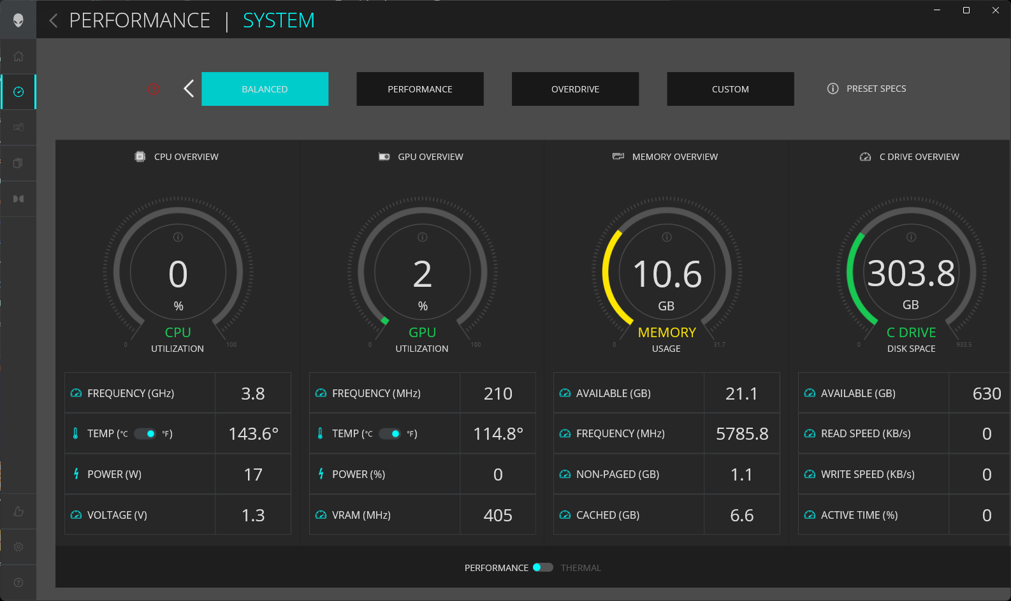1011x601 pixels.
Task: Open the Dolby audio sidebar icon
Action: pyautogui.click(x=18, y=199)
